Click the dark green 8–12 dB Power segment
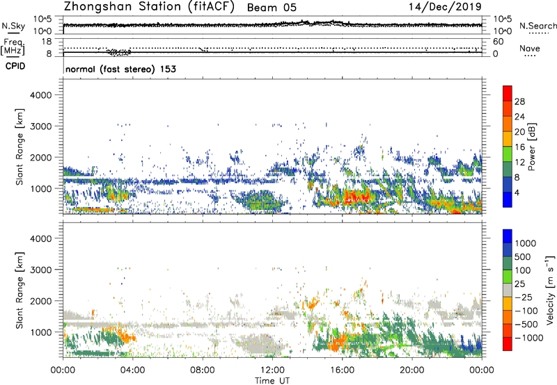Viewport: 557px width, 385px height. (508, 169)
